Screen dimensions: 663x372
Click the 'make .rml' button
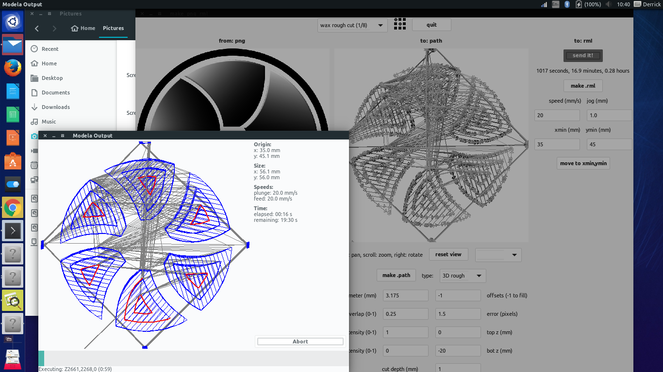pyautogui.click(x=583, y=86)
